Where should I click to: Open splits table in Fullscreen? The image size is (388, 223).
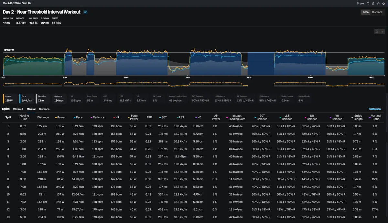click(374, 109)
